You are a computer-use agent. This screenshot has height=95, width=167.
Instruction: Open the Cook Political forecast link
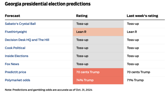tap(15, 48)
